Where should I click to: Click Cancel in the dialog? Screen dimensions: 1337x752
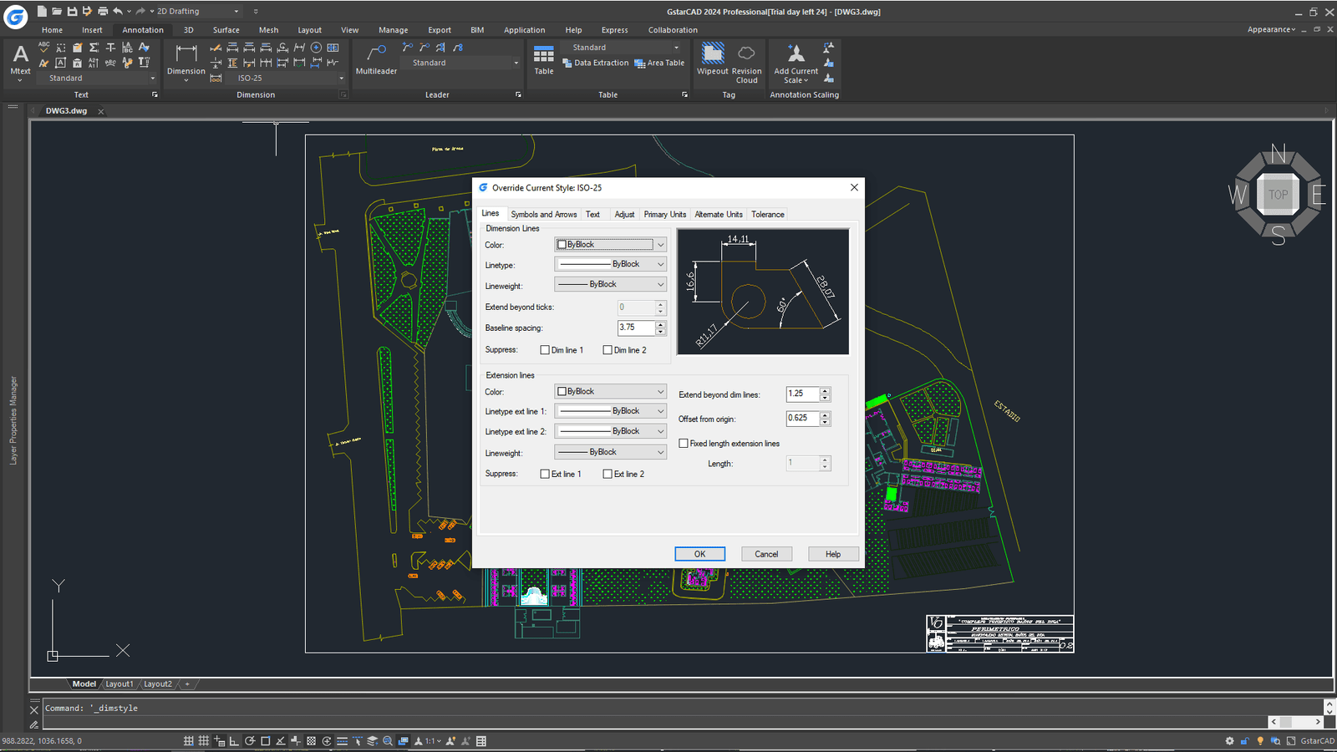click(x=766, y=554)
